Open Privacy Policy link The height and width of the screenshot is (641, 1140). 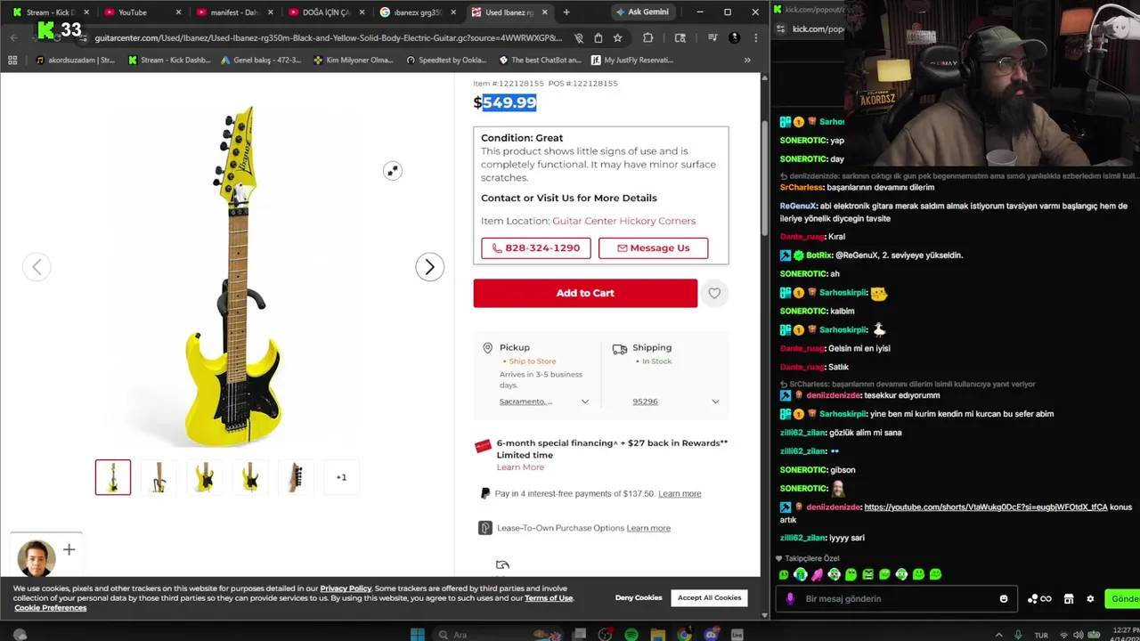coord(346,588)
